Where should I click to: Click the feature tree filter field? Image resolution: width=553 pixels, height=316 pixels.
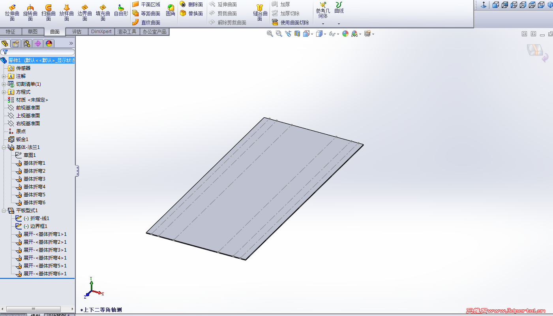37,52
